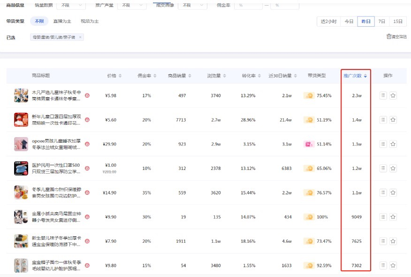The width and height of the screenshot is (411, 277).
Task: Select 直播为主 selling type
Action: click(x=62, y=21)
